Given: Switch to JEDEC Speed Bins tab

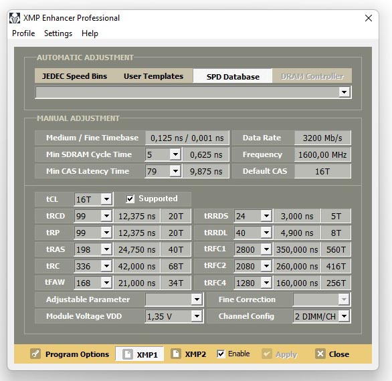Looking at the screenshot, I should point(74,76).
